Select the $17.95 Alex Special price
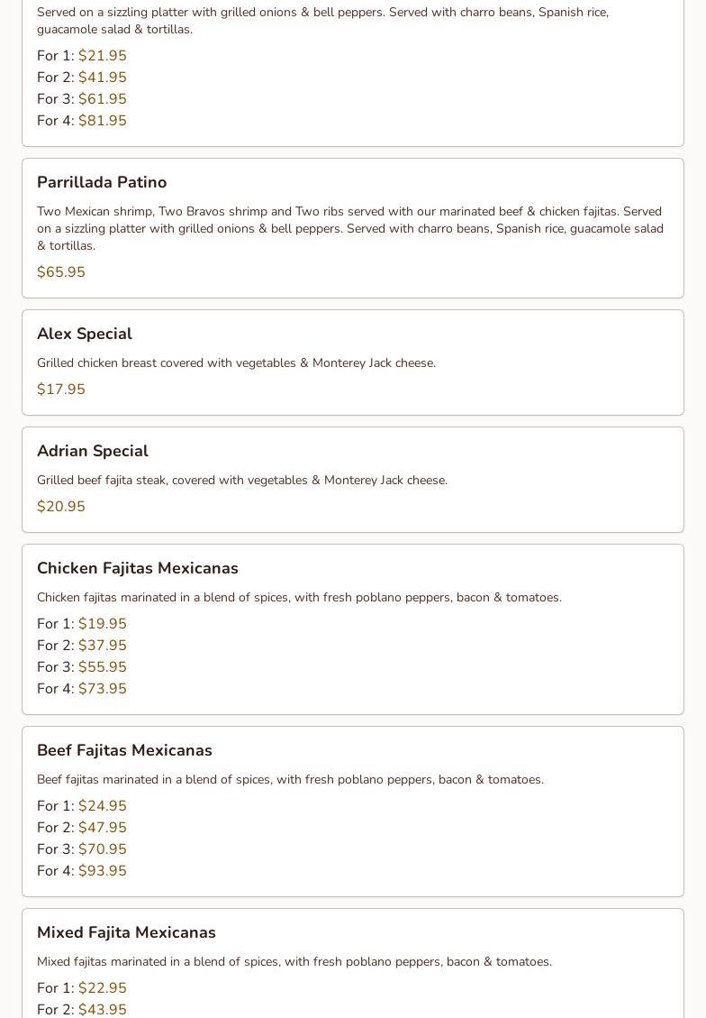 [x=61, y=390]
